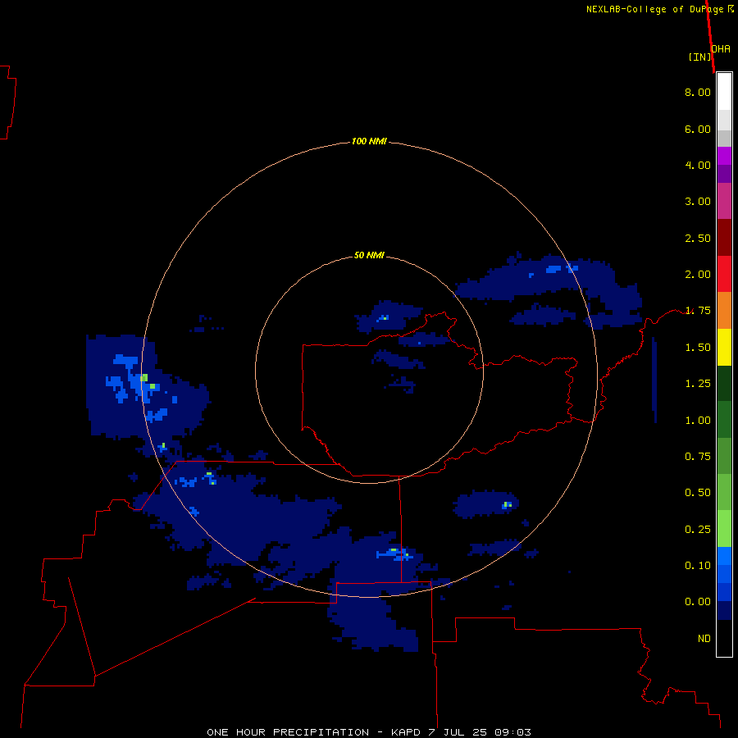
Task: Select the pink 3.00 legend swatch
Action: 724,201
